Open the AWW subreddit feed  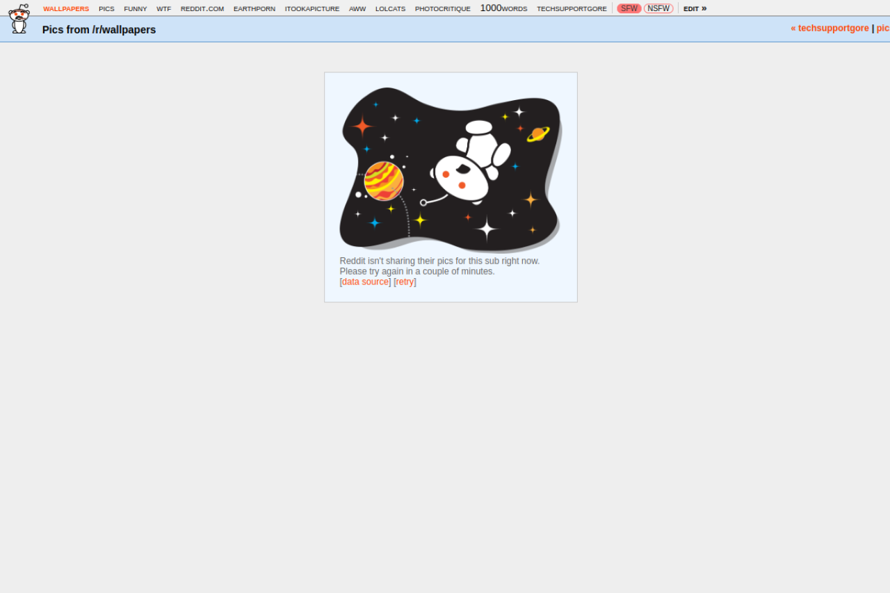(x=357, y=8)
